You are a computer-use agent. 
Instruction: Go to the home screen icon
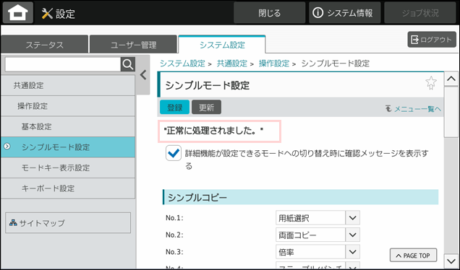[x=18, y=13]
